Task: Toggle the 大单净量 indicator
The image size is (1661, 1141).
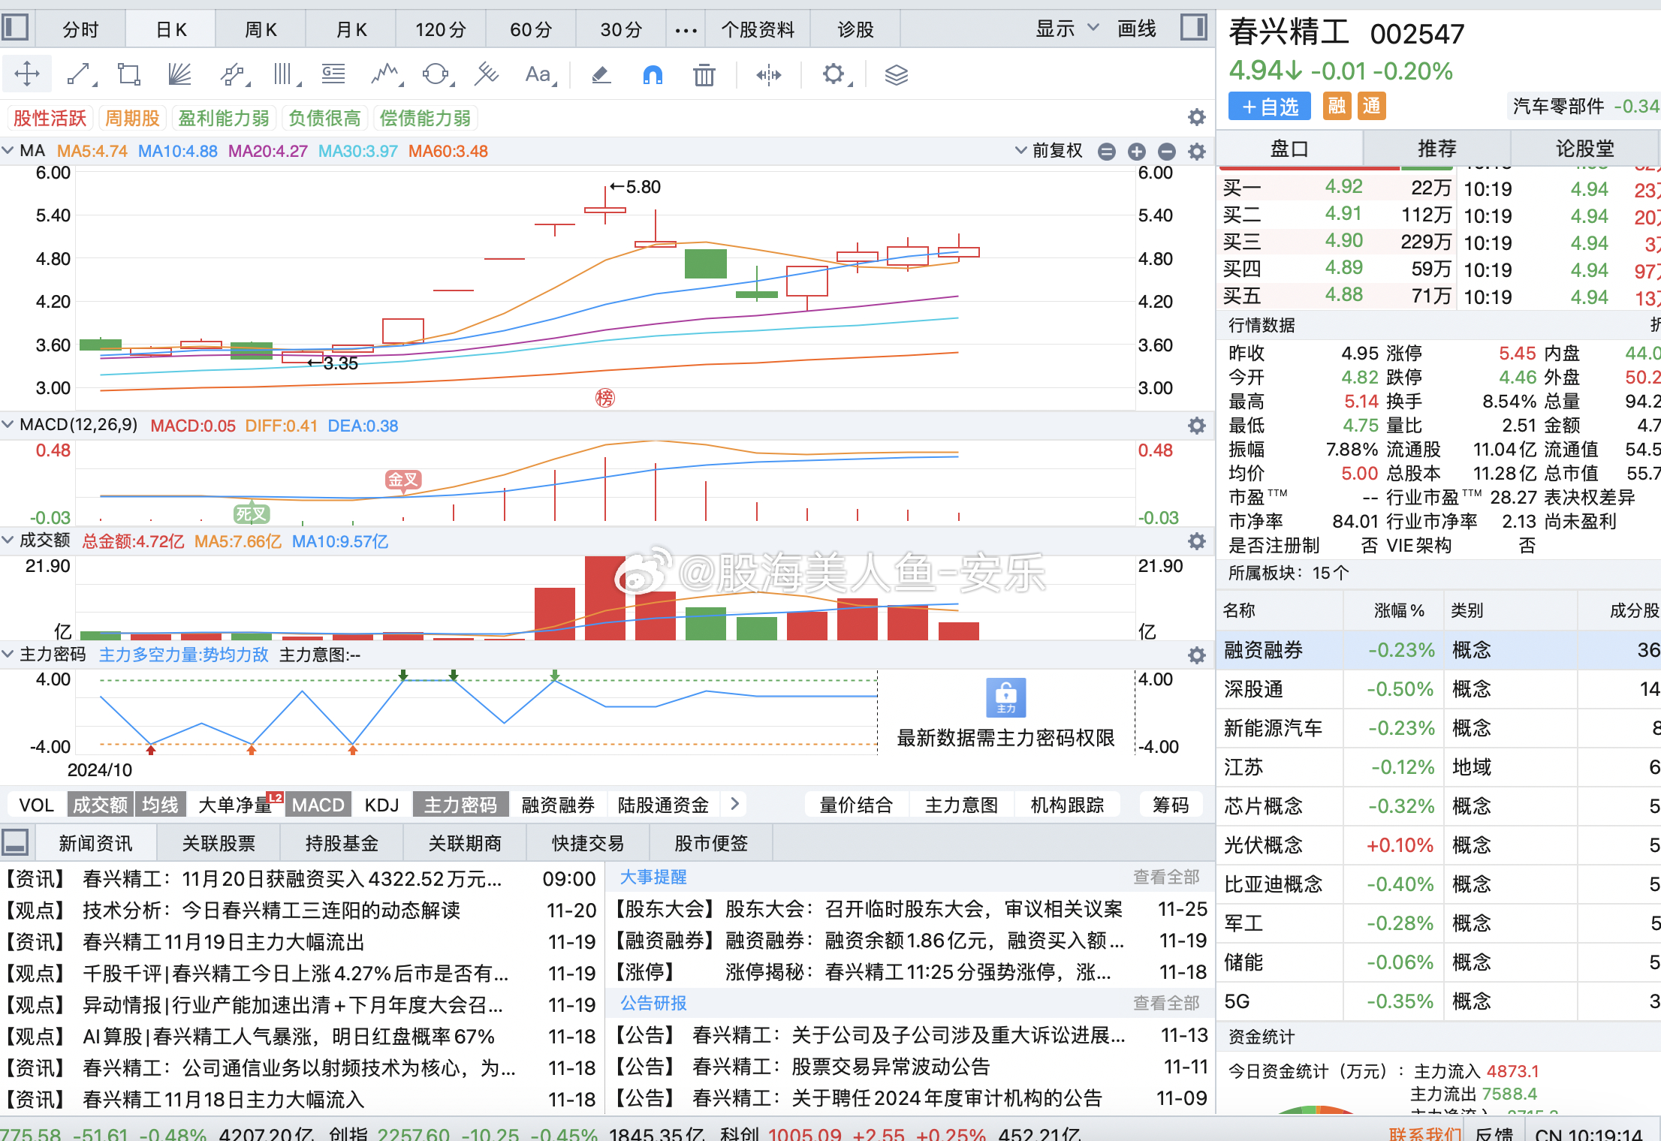Action: tap(235, 805)
